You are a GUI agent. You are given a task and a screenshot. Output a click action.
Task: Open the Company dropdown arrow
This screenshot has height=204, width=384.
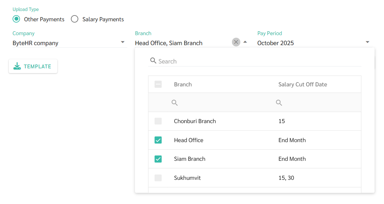(123, 42)
